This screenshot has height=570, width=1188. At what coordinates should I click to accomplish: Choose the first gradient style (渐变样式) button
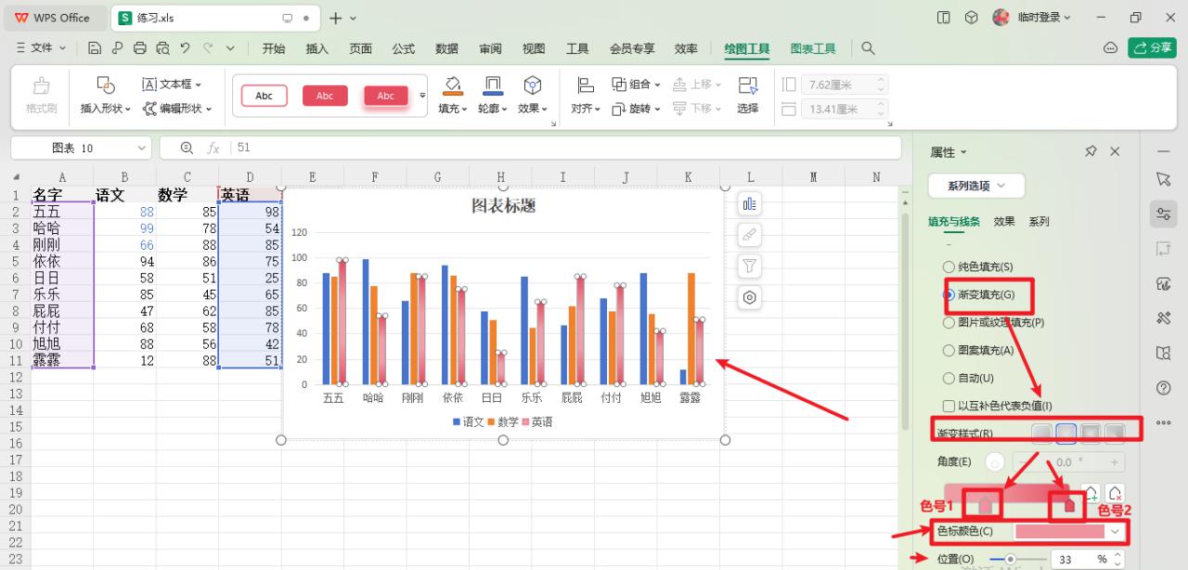(1043, 433)
